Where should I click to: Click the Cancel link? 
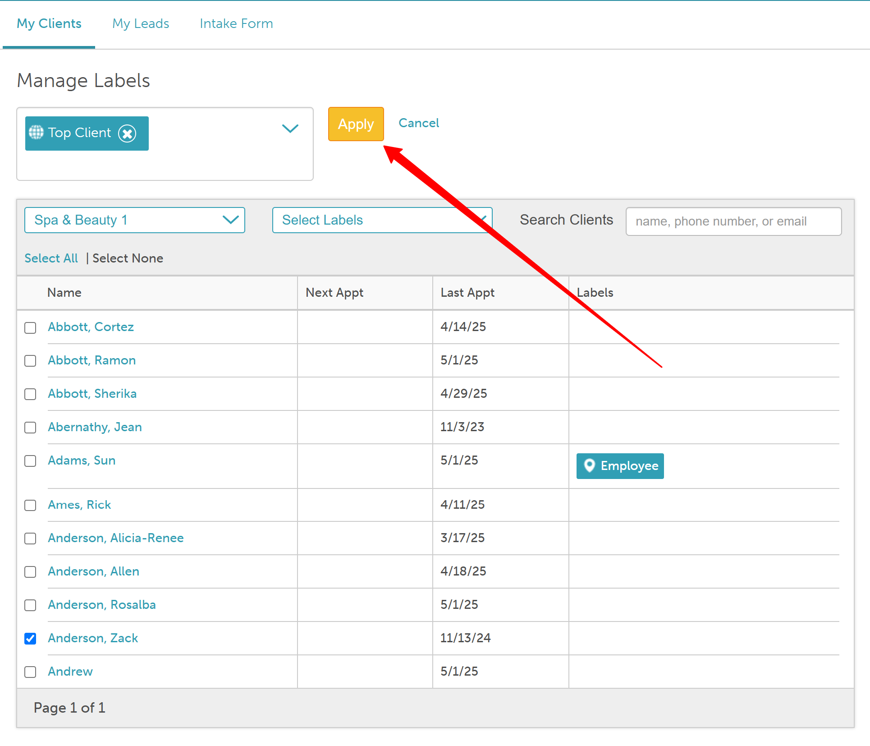click(418, 123)
